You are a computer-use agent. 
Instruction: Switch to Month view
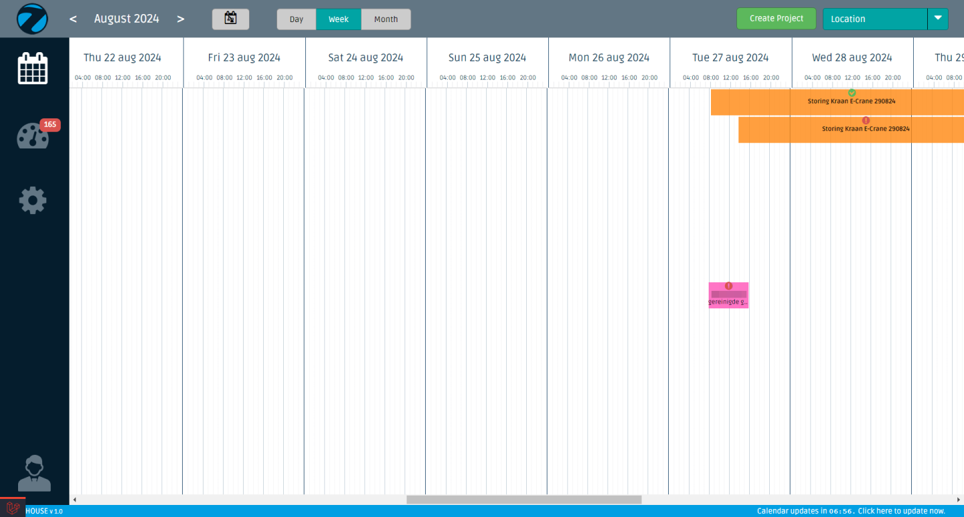[386, 19]
